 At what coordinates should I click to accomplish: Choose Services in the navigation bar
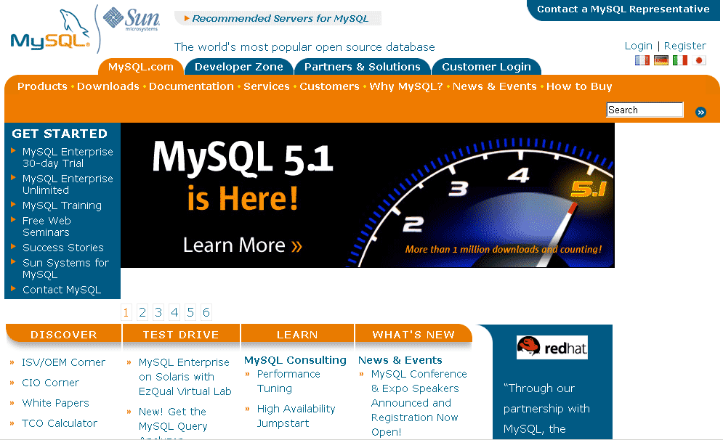point(267,86)
